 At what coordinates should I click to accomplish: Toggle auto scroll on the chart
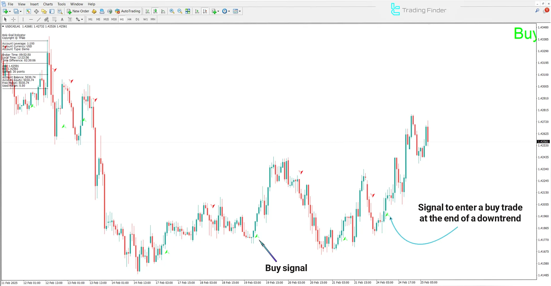point(197,11)
